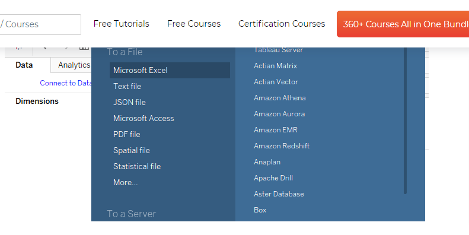Viewport: 469px width, 235px height.
Task: Open Free Tutorials page
Action: (121, 24)
